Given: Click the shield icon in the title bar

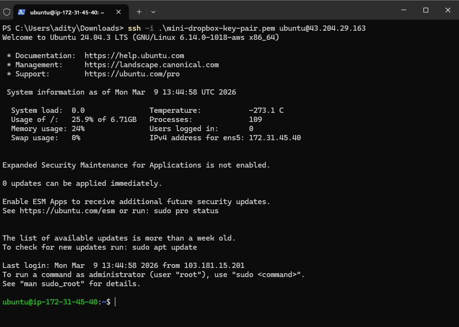Looking at the screenshot, I should pos(7,12).
